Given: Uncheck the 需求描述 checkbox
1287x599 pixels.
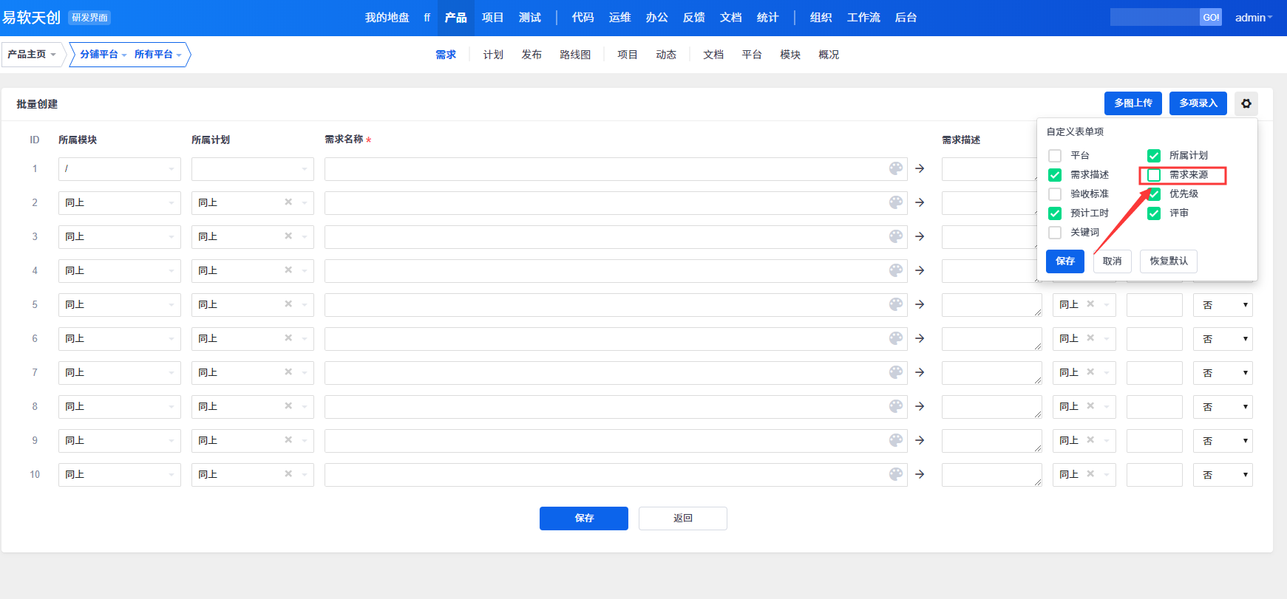Looking at the screenshot, I should tap(1055, 175).
